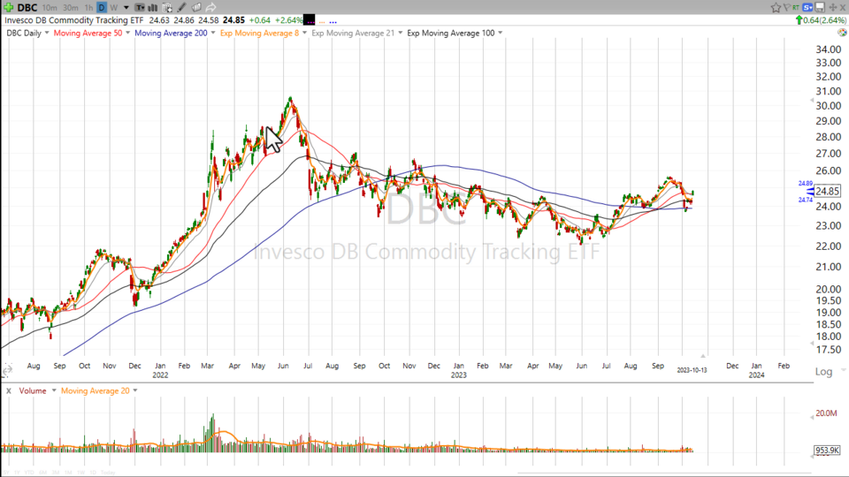This screenshot has width=849, height=477.
Task: Click the Exp Moving Average 8 label
Action: 259,33
